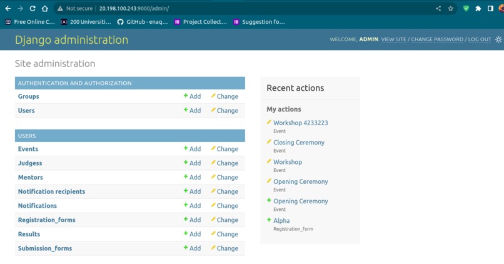Click Change for Results
Screen dimensions: 504x264
[224, 234]
